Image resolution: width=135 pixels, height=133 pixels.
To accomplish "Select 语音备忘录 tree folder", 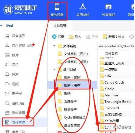I will click(69, 125).
